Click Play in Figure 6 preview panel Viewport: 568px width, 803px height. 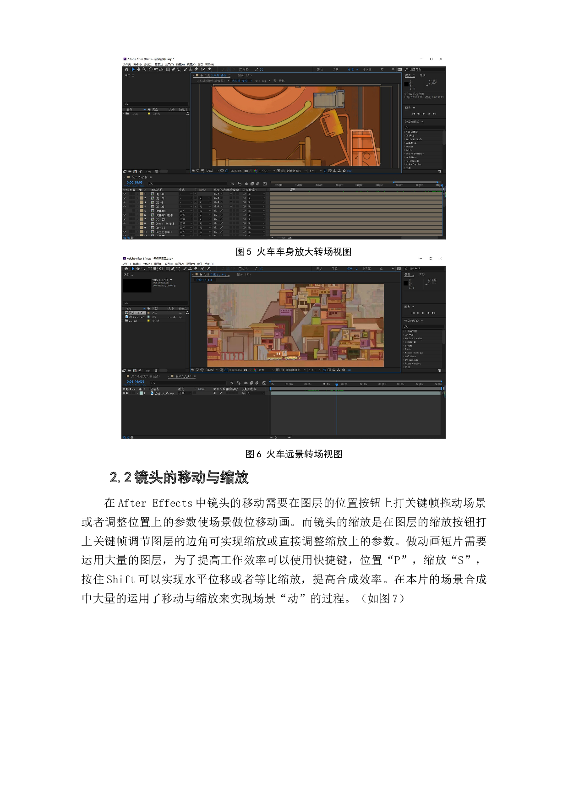pos(423,313)
